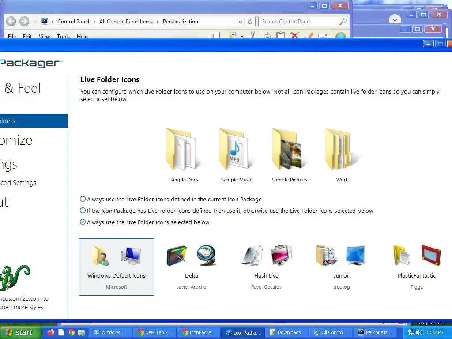The image size is (452, 339).
Task: Switch to the Windows... taskbar button
Action: 110,332
